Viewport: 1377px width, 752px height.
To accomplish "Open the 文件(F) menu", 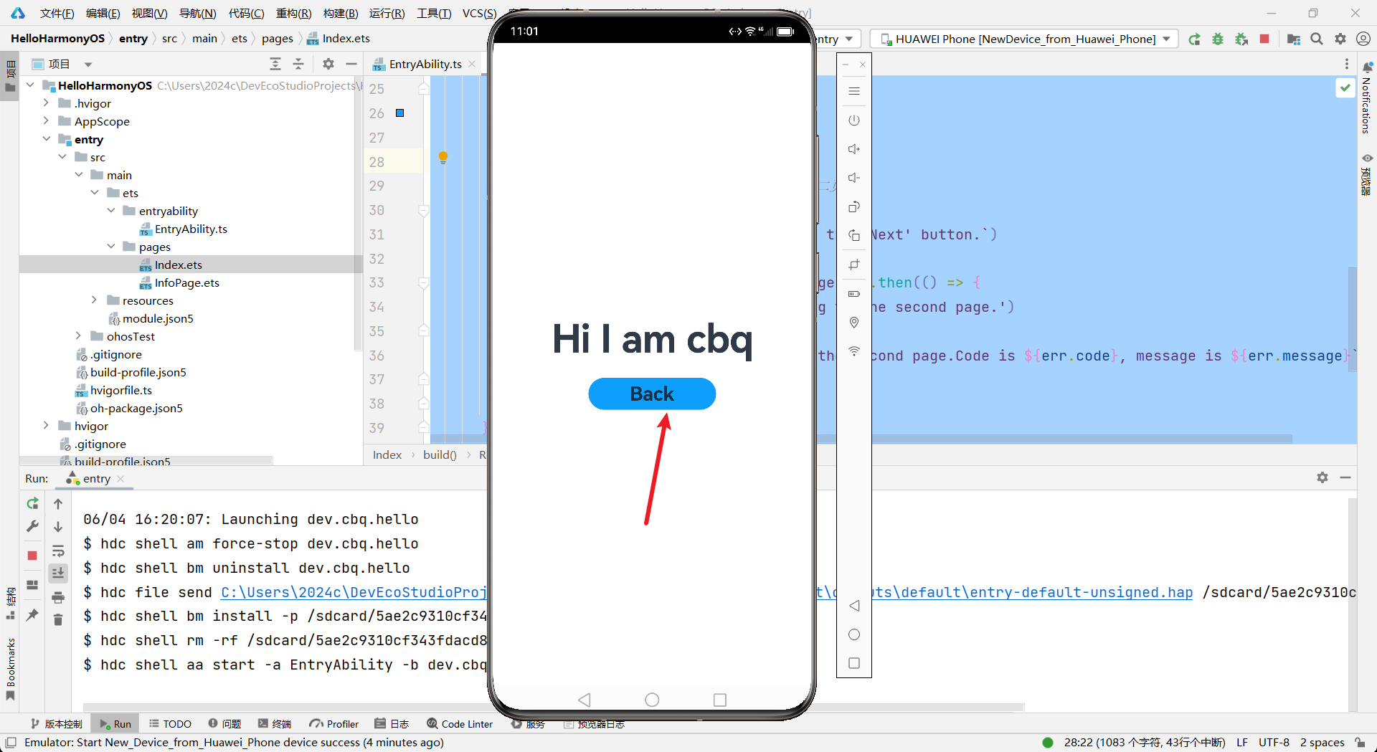I will 57,13.
